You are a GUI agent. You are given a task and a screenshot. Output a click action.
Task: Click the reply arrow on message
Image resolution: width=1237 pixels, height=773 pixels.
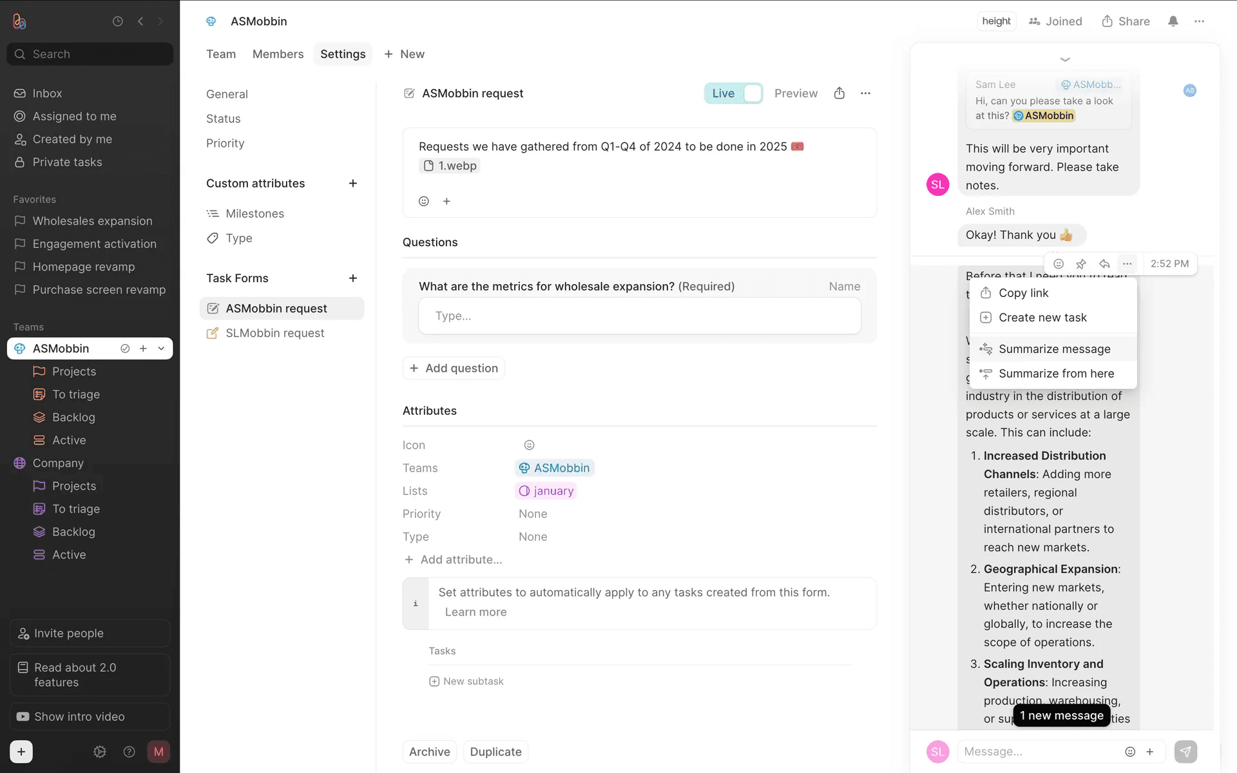click(x=1104, y=263)
